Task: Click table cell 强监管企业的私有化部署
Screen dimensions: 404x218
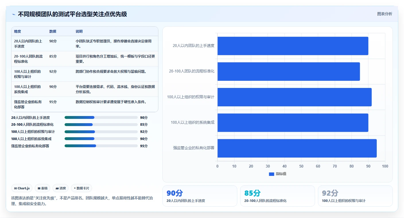Action: 28,104
